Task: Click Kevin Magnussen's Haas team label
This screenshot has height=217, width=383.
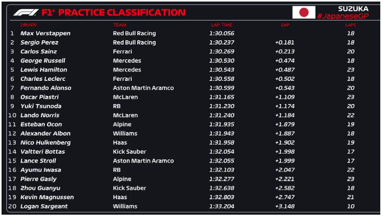Action: click(120, 197)
